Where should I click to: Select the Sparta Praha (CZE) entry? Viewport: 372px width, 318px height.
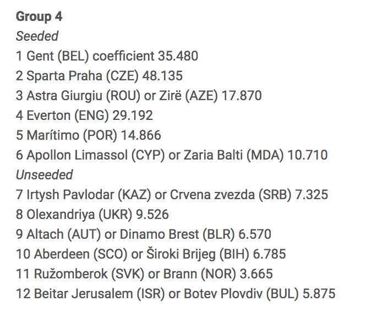pyautogui.click(x=99, y=76)
